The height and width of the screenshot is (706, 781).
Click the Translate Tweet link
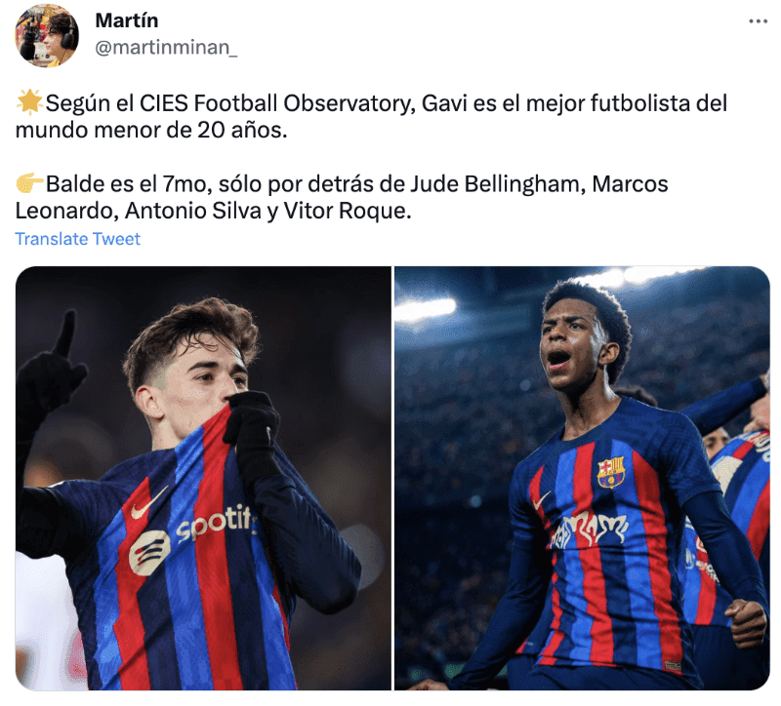coord(78,239)
